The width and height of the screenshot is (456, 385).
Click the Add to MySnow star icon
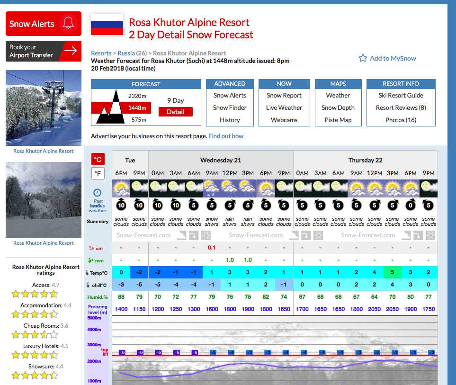coord(363,58)
